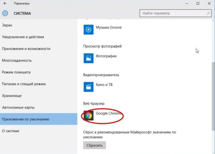215x154 pixels.
Task: Open Автономные карты section
Action: [x=39, y=107]
